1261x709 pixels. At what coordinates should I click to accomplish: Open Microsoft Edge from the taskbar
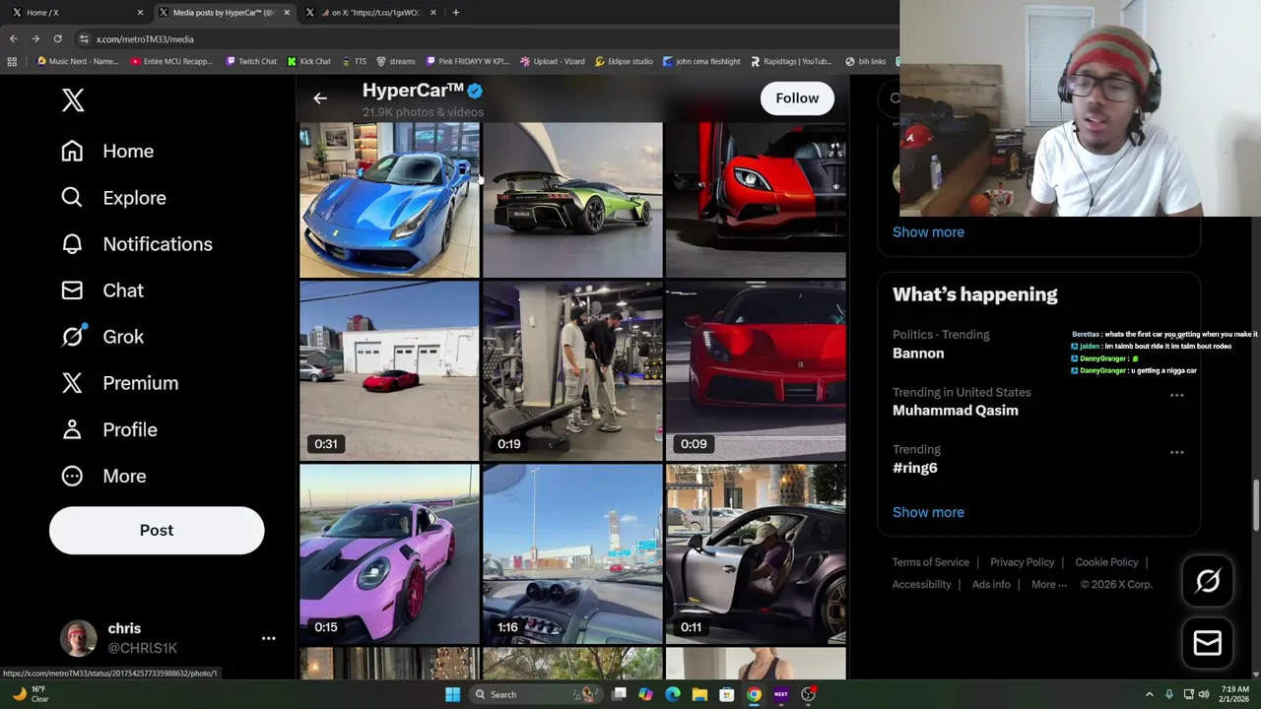pyautogui.click(x=673, y=694)
